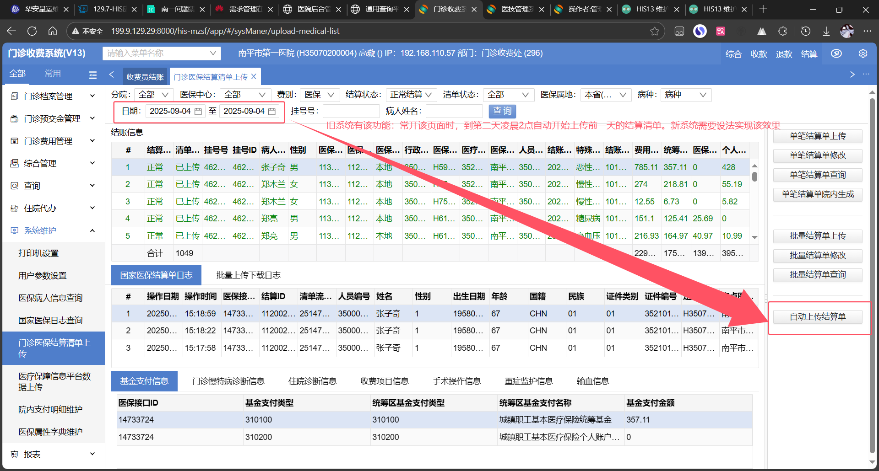Click 门诊档案管理 sidebar icon
Screen dimensions: 879x471
[15, 96]
